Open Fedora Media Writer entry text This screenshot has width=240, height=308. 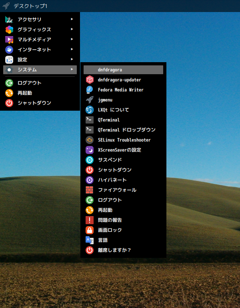[x=121, y=90]
